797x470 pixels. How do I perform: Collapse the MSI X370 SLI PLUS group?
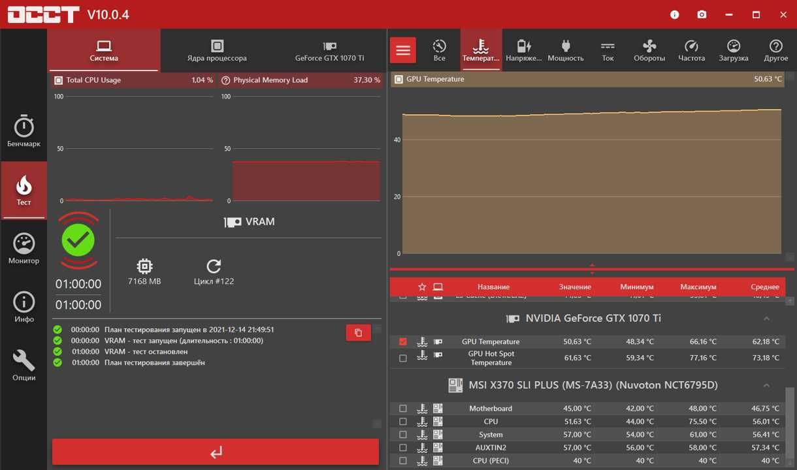[x=767, y=385]
